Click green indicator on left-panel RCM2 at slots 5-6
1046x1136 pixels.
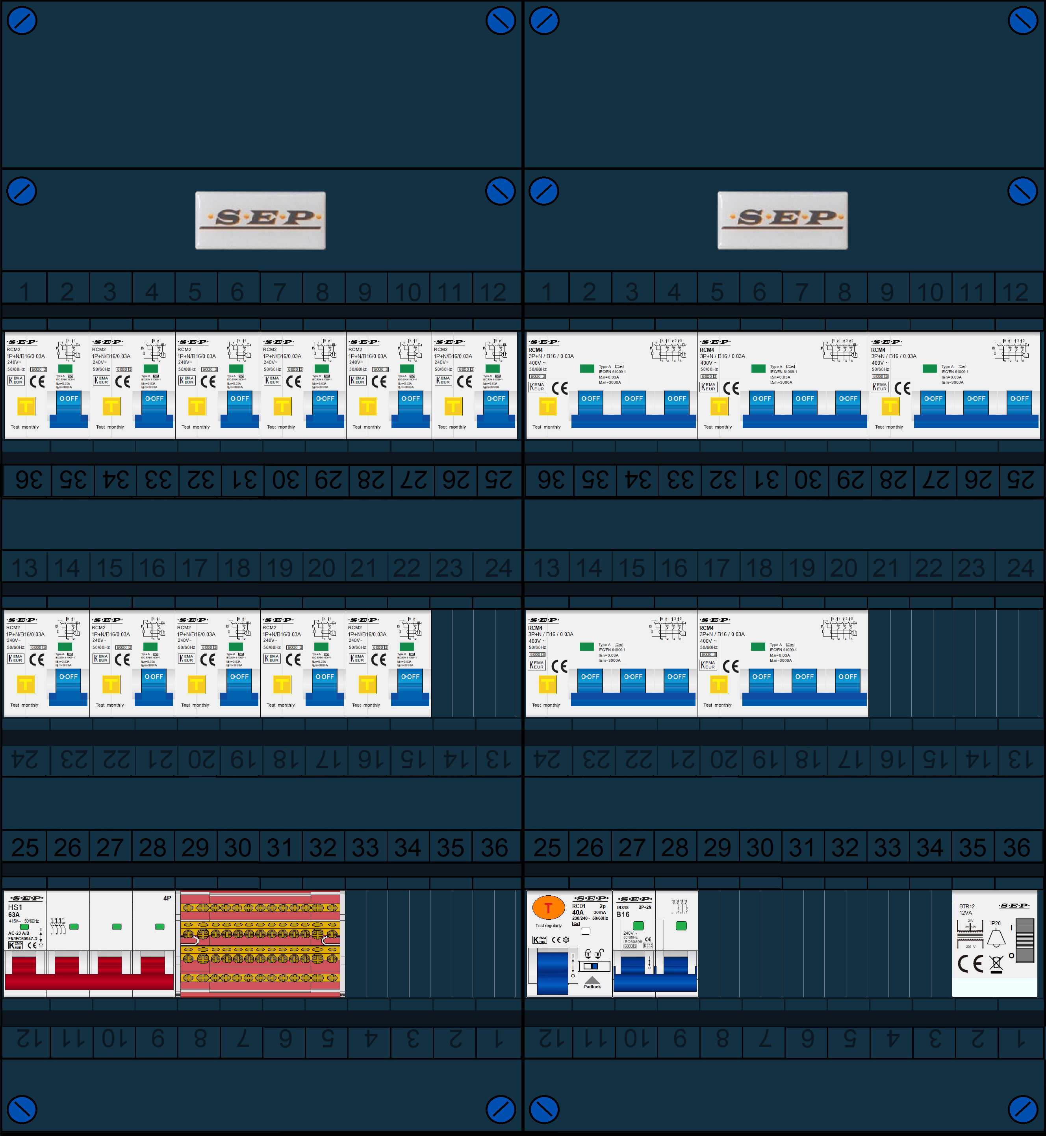236,368
